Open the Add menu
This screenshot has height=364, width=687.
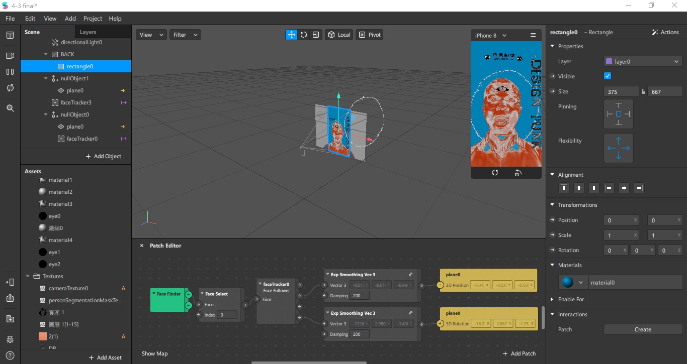tap(70, 19)
